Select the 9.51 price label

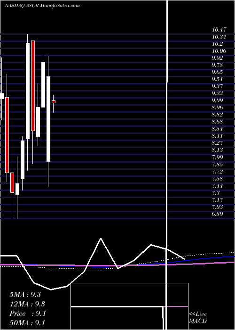pos(217,79)
